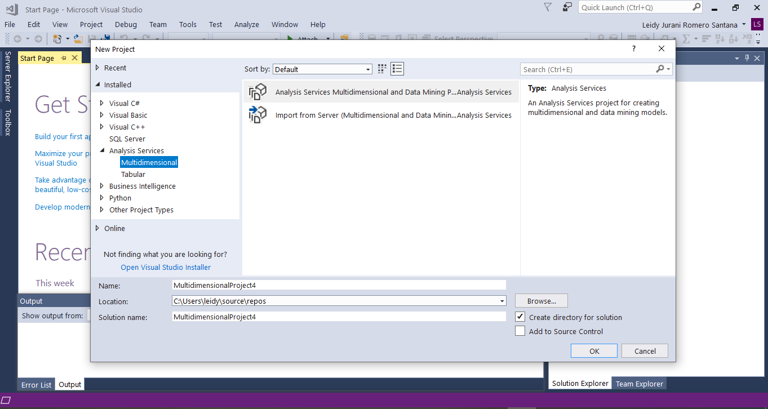The width and height of the screenshot is (768, 409).
Task: Select Analysis Services Multidimensional project template icon
Action: 258,92
